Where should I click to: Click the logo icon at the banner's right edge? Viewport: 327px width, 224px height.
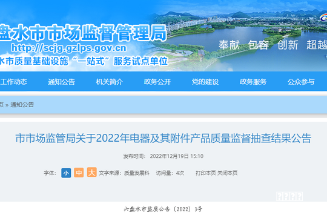tap(323, 18)
